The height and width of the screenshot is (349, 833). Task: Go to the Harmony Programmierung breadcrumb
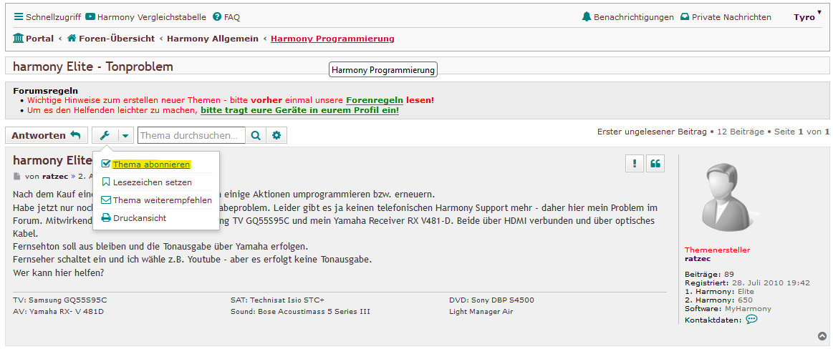click(x=332, y=39)
